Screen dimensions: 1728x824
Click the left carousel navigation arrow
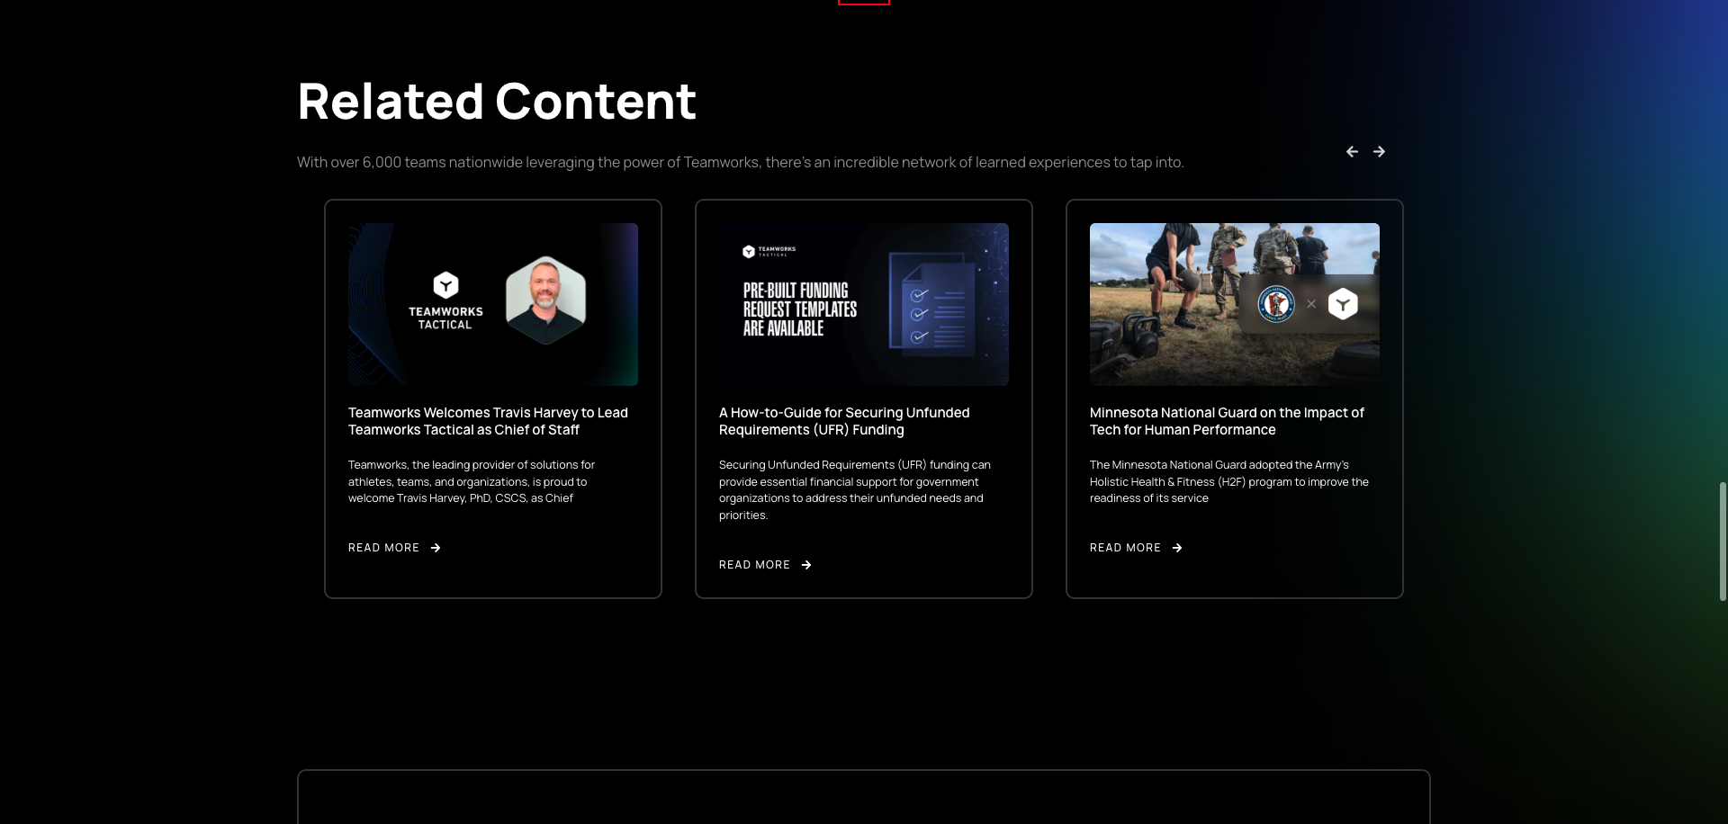click(x=1352, y=151)
